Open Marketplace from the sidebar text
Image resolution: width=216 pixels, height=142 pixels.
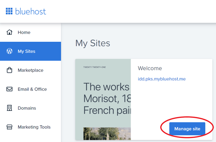tap(30, 70)
